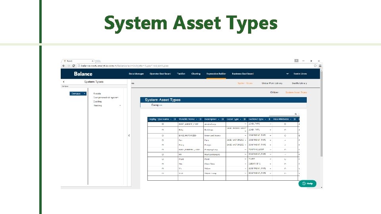The width and height of the screenshot is (381, 214).
Task: Open the Seattle Library account menu
Action: pos(300,74)
